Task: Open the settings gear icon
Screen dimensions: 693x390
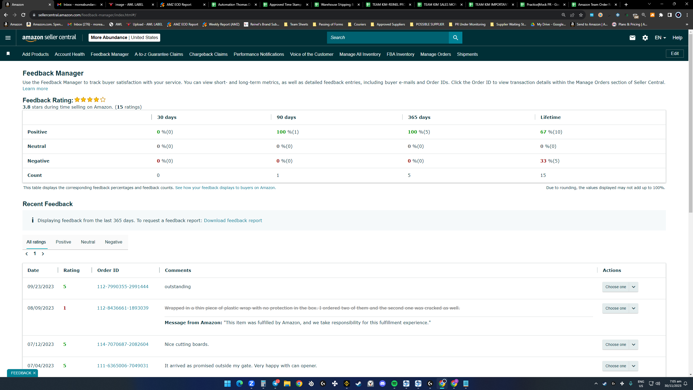Action: point(645,38)
